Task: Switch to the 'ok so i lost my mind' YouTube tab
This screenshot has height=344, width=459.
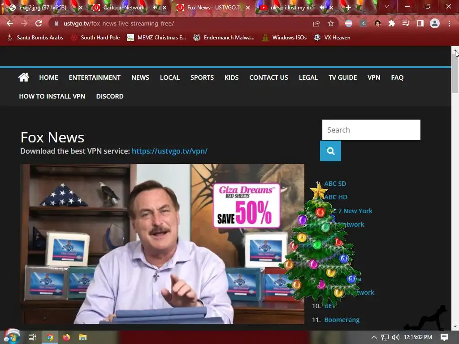Action: pos(292,8)
